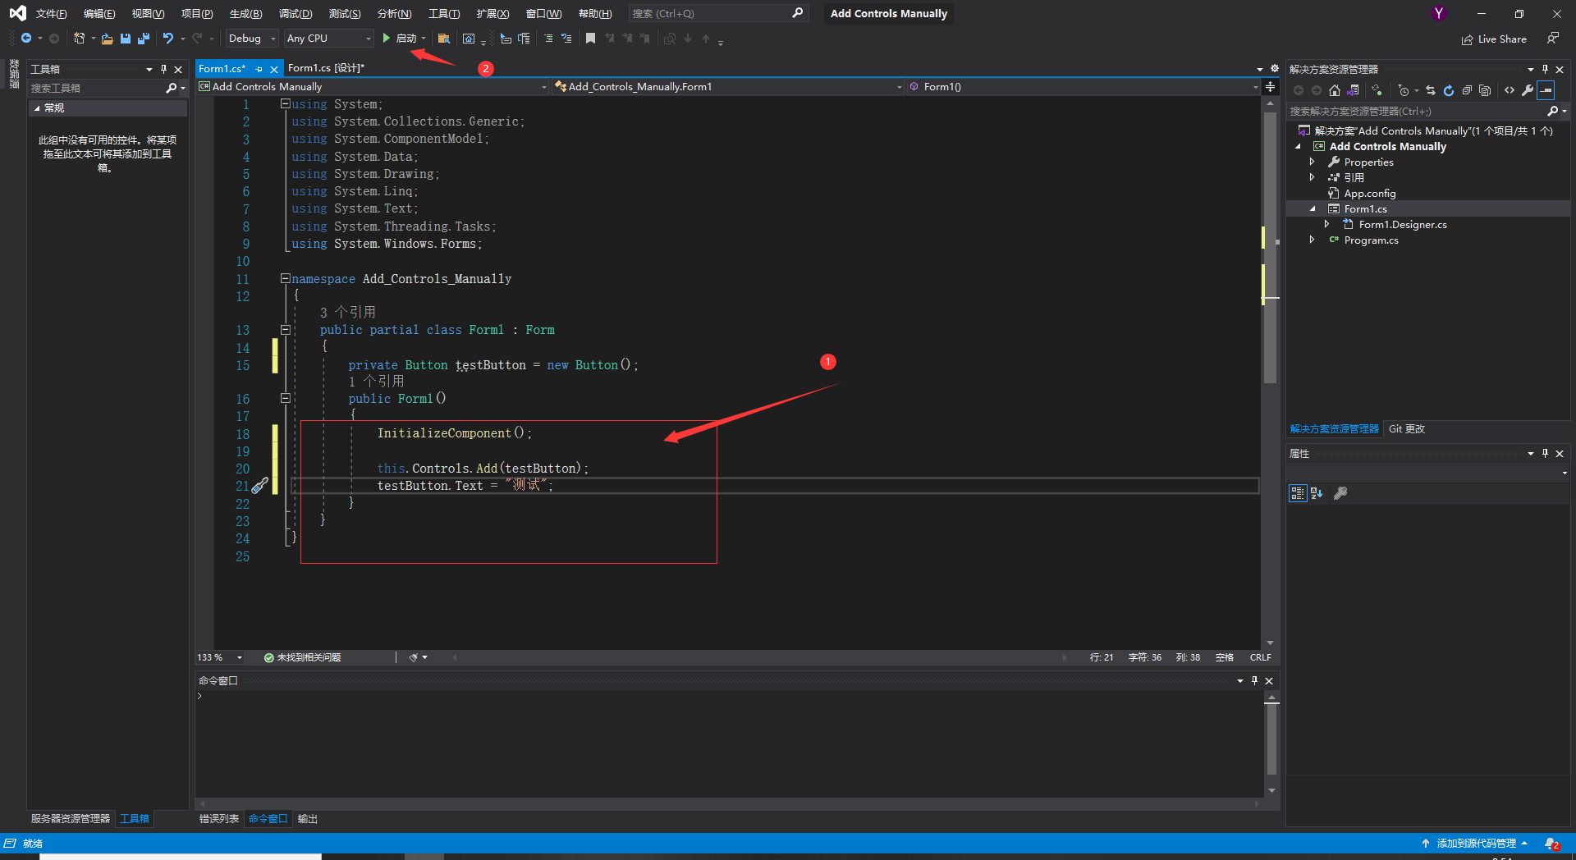
Task: Sync Solution Explorer with active document
Action: click(1431, 90)
